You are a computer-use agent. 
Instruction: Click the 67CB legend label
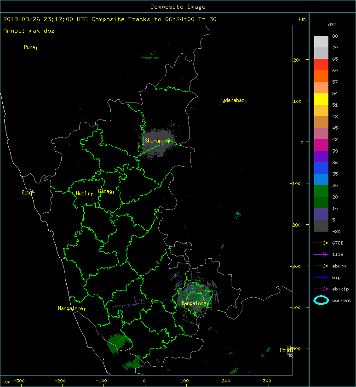338,243
